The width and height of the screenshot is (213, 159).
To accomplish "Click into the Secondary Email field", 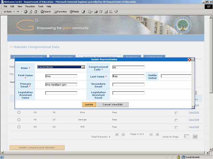I will (128, 84).
